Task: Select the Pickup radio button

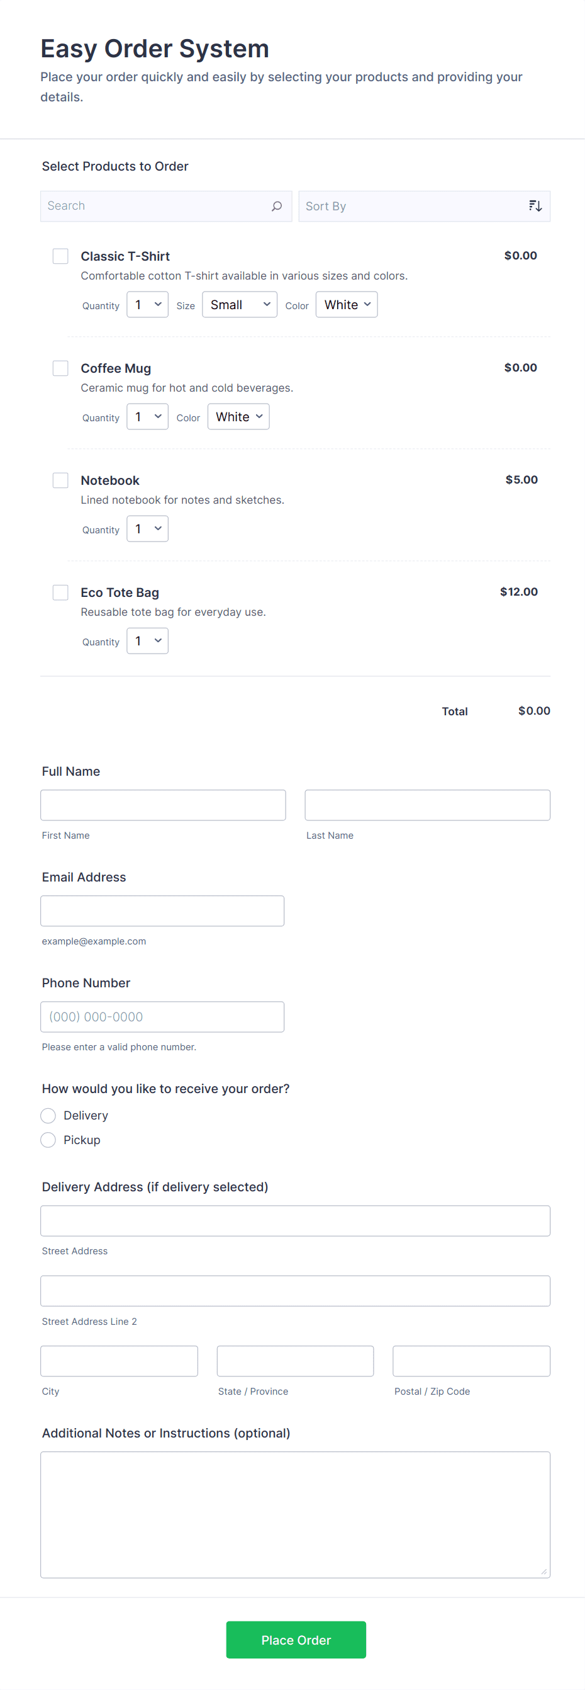Action: click(48, 1140)
